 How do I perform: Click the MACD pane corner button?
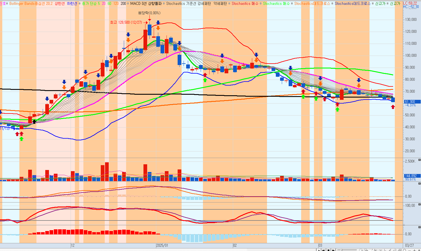[x=419, y=183]
